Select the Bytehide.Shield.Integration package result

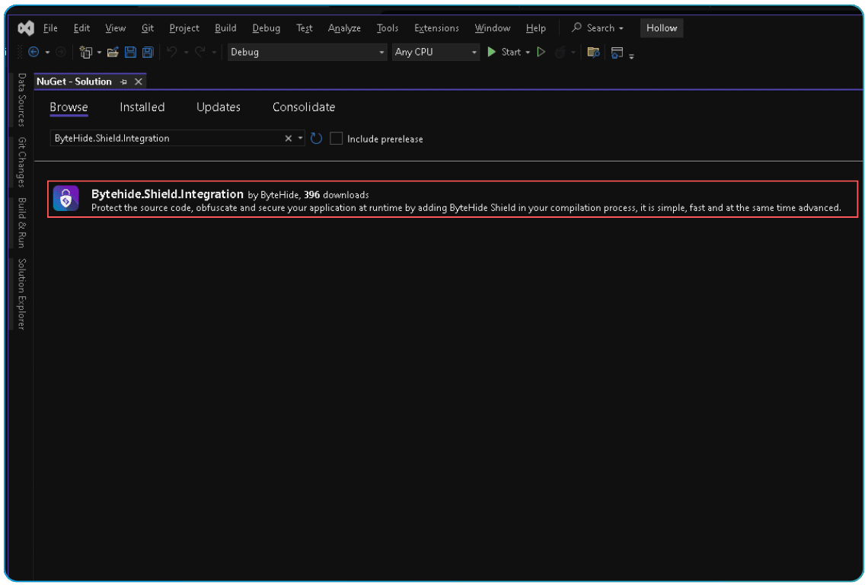[x=452, y=199]
